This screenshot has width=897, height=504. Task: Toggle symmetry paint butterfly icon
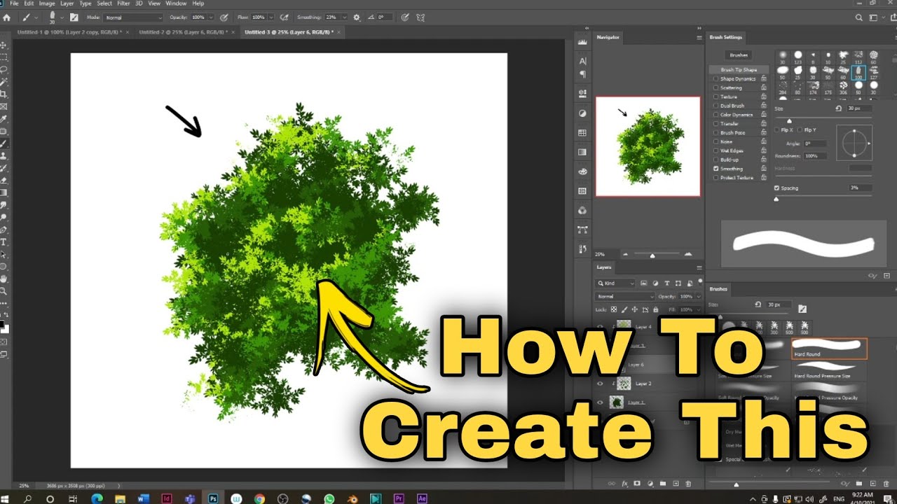(x=420, y=17)
